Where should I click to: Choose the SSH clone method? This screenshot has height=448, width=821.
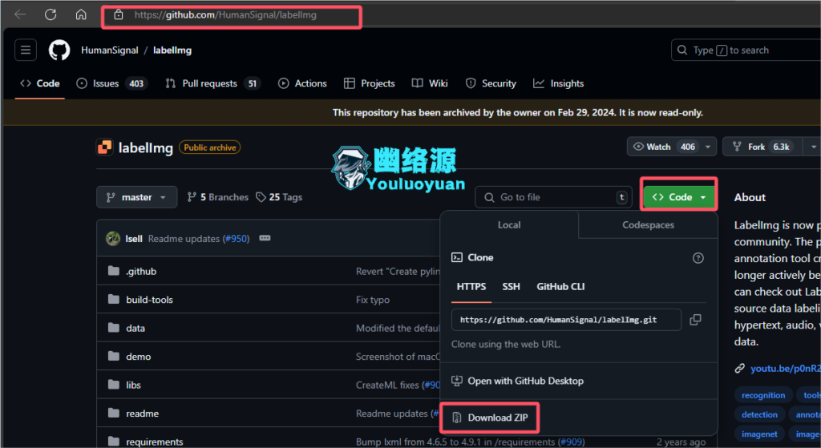(x=511, y=287)
